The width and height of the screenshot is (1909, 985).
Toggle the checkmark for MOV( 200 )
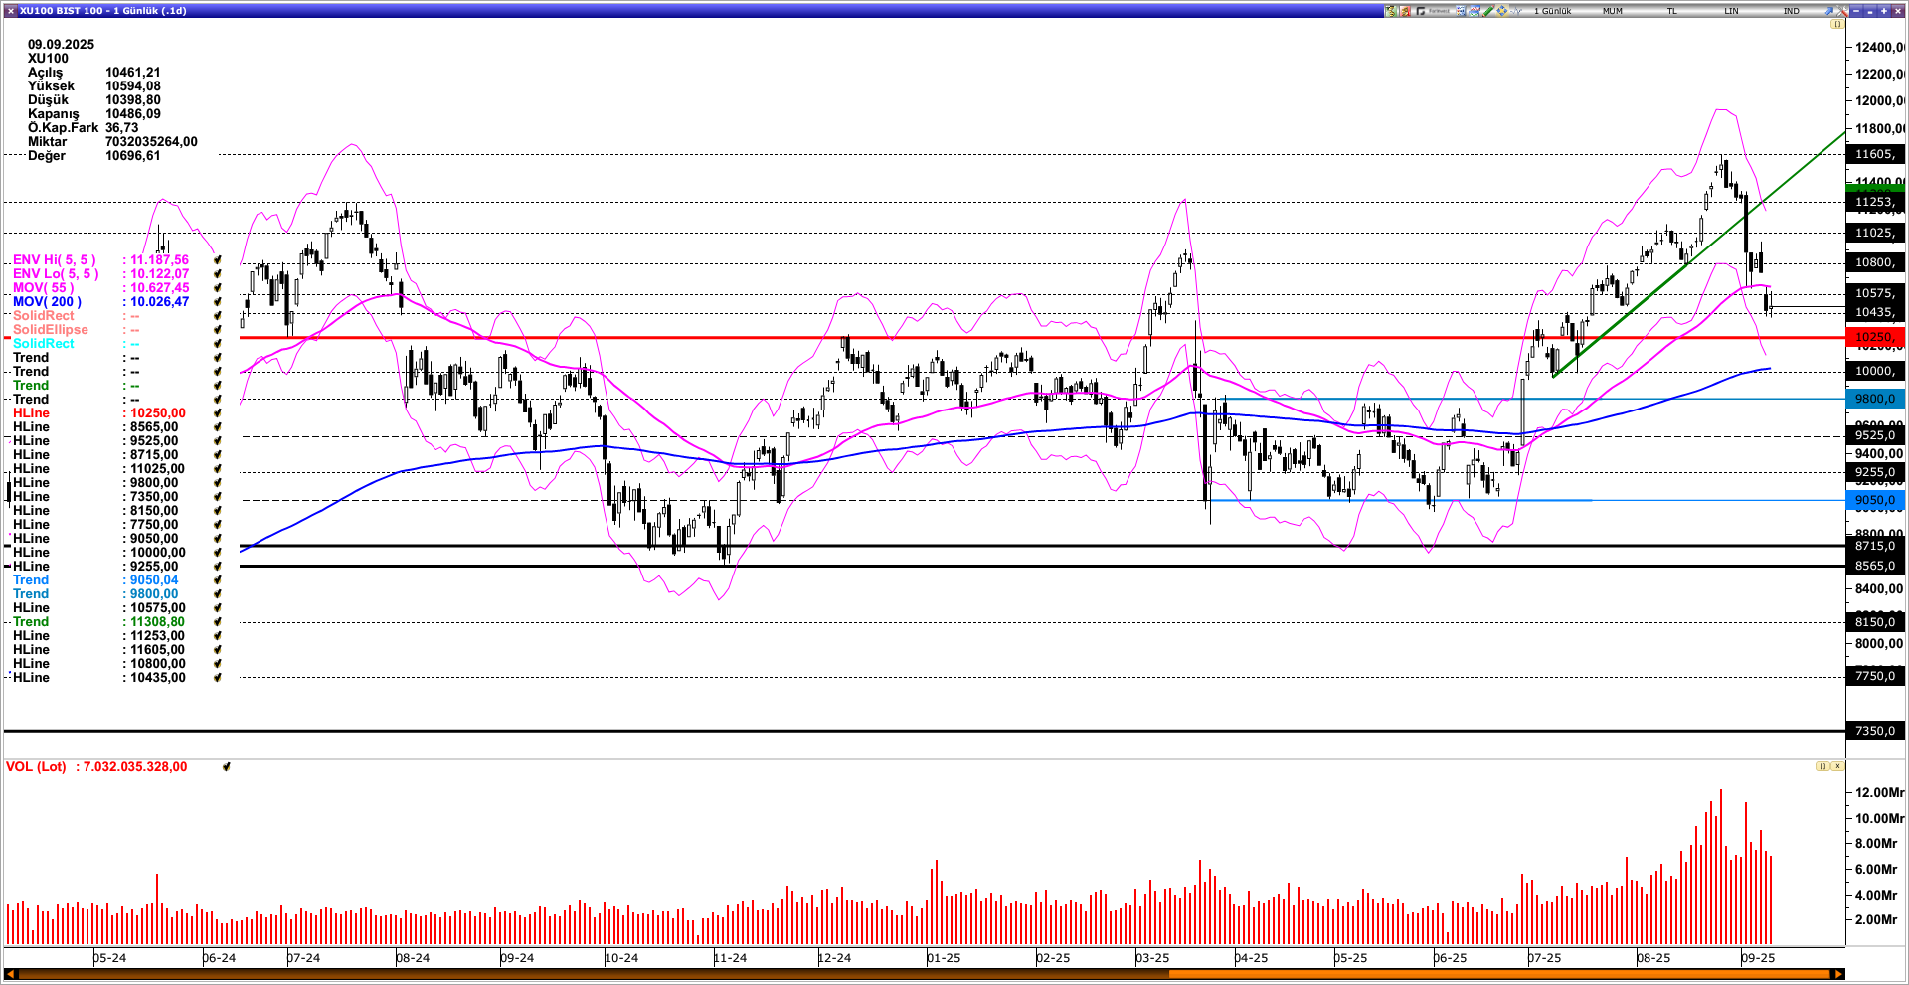click(x=217, y=302)
